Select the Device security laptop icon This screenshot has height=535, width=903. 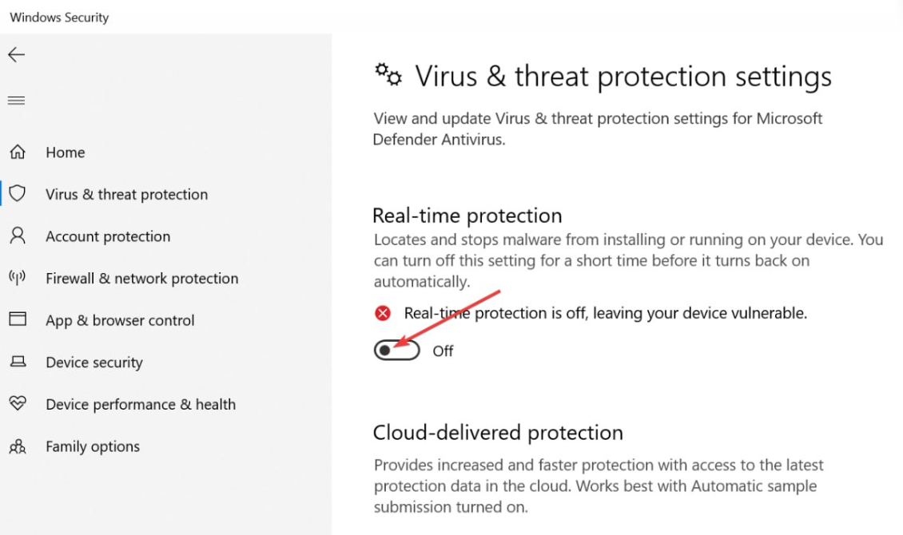(x=18, y=362)
